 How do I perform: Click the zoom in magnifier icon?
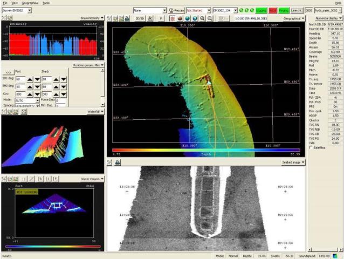click(202, 18)
